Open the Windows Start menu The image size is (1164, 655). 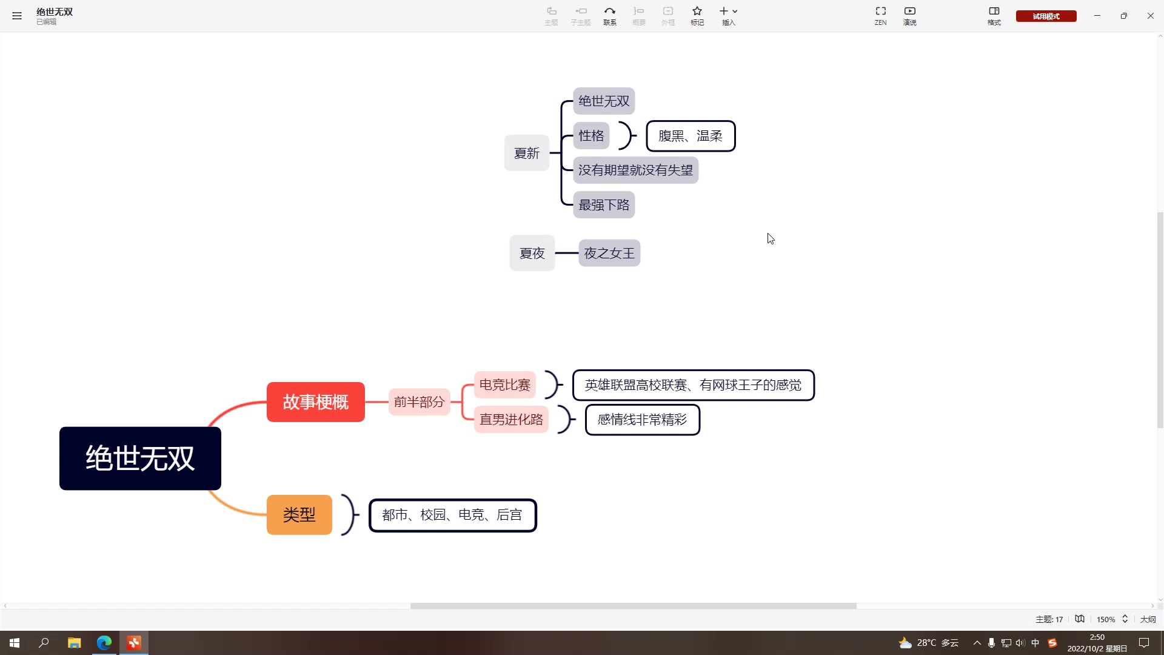[15, 643]
